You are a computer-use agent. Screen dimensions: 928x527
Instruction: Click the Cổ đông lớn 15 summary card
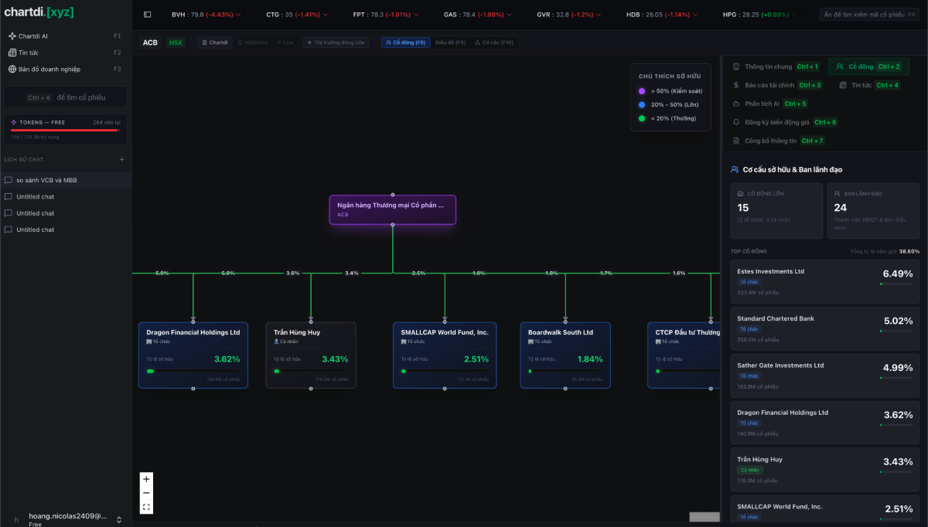776,211
